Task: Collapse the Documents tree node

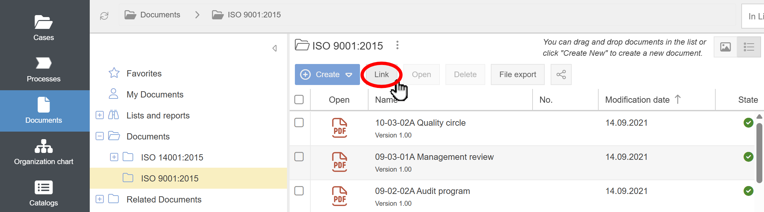Action: (x=100, y=136)
